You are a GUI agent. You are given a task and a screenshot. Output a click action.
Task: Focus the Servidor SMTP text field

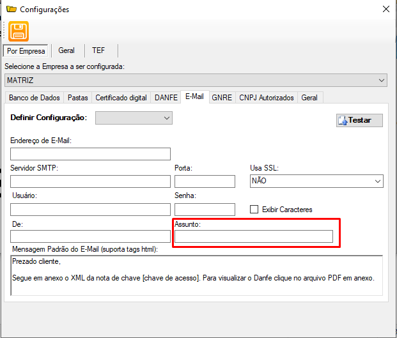coord(90,181)
